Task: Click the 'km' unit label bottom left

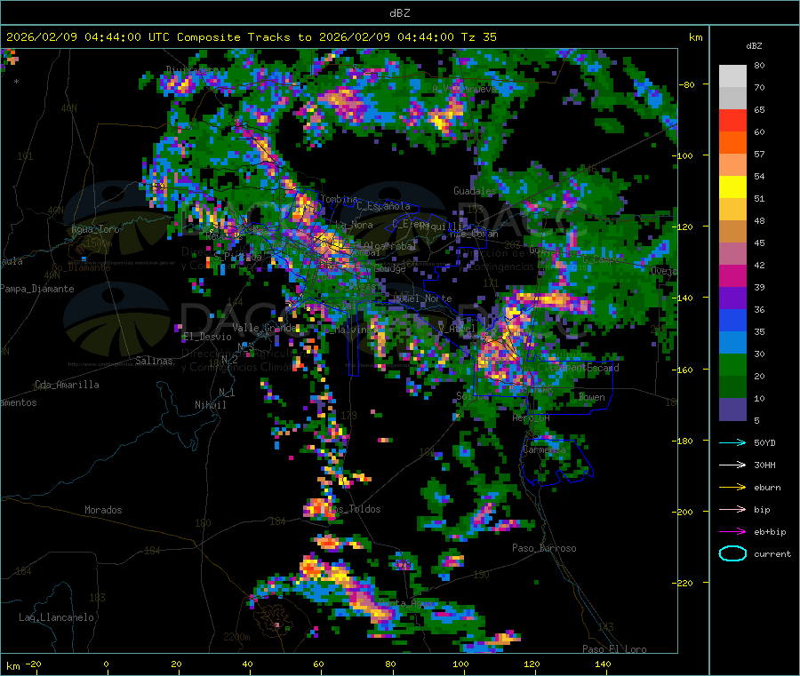Action: [12, 666]
